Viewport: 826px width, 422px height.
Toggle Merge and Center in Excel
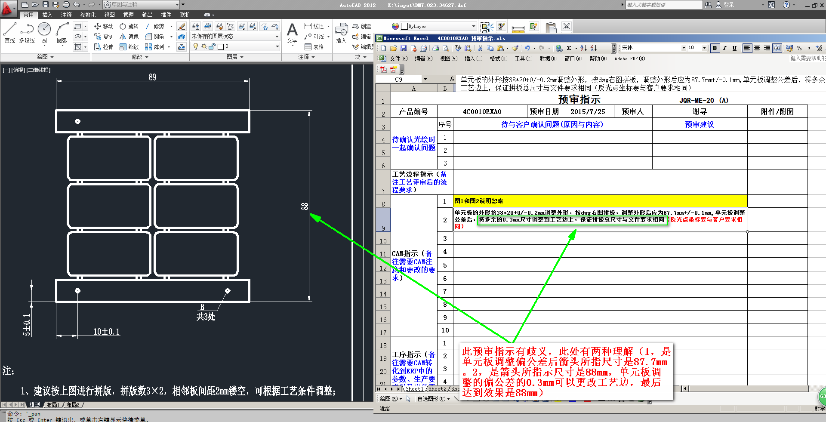(x=777, y=48)
